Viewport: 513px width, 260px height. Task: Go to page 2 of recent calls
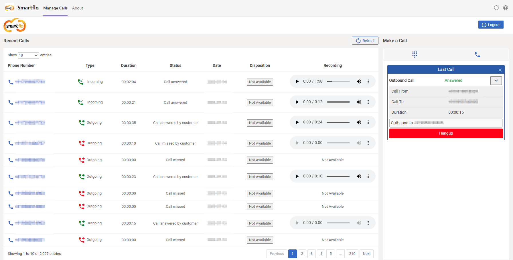tap(302, 254)
